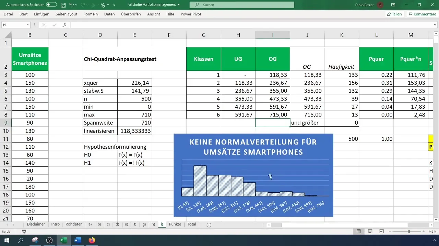This screenshot has height=246, width=439.
Task: Open the Name Box dropdown arrow
Action: [x=27, y=25]
